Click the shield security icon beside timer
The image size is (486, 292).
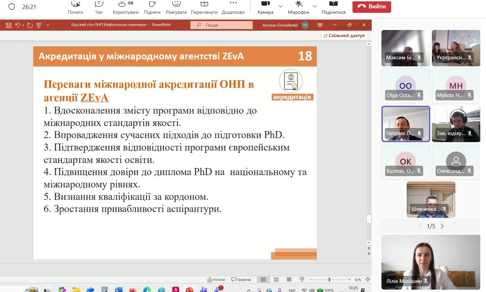pyautogui.click(x=12, y=7)
